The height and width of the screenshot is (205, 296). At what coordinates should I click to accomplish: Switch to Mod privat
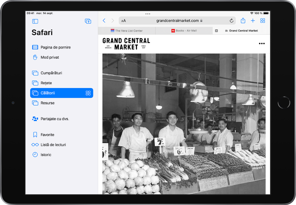[x=61, y=57]
